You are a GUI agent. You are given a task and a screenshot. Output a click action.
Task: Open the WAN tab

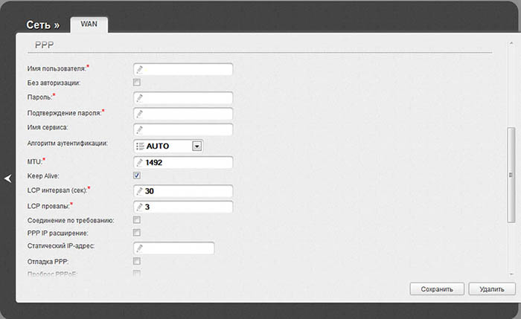coord(89,25)
